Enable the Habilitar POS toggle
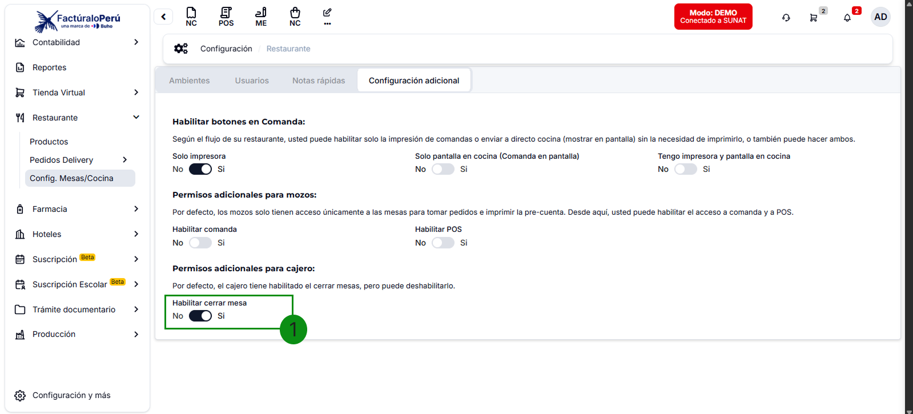Image resolution: width=913 pixels, height=414 pixels. click(x=443, y=243)
